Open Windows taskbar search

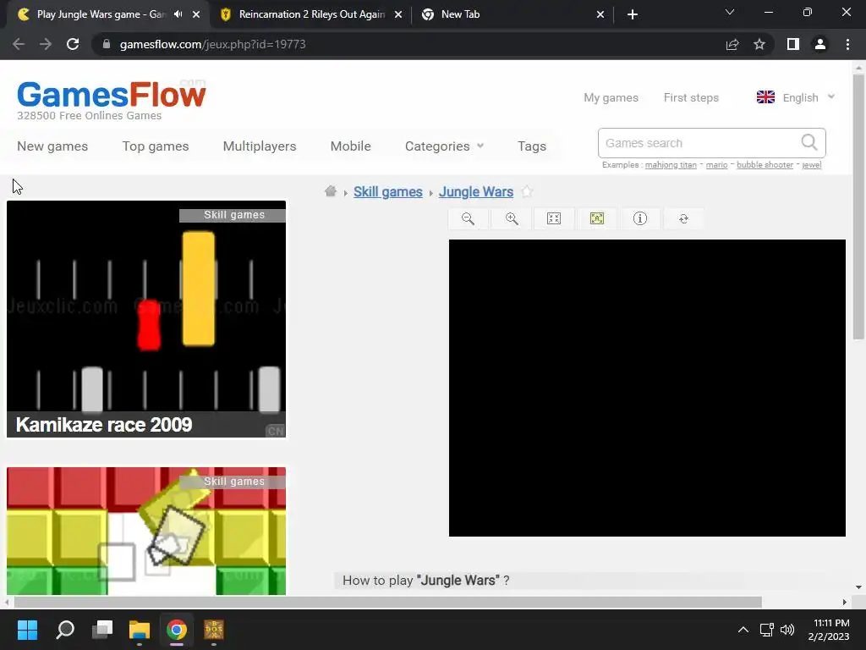tap(65, 630)
